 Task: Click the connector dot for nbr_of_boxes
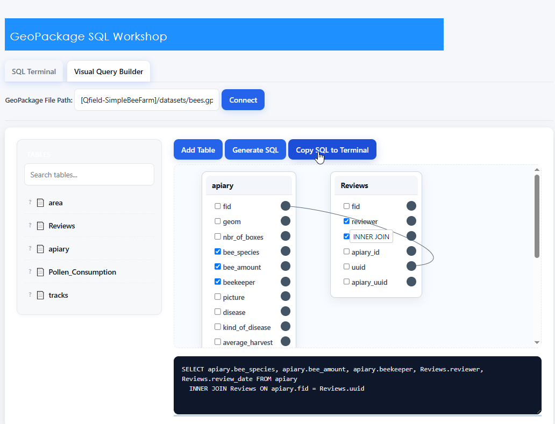(x=286, y=236)
